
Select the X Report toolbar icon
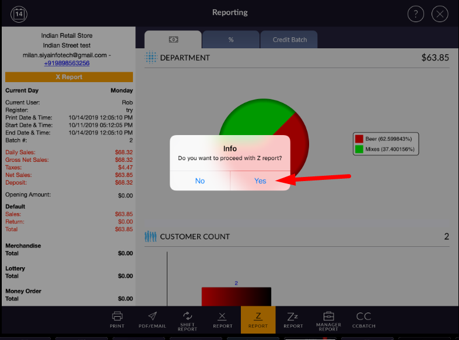pos(222,319)
